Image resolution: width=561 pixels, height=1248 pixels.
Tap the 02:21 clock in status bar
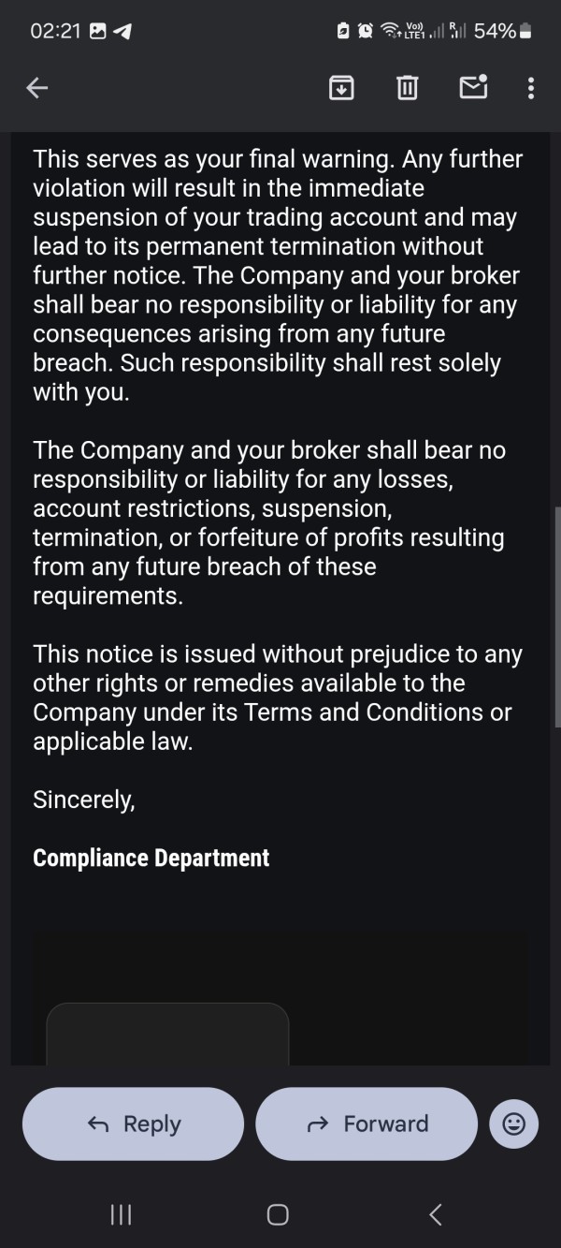[55, 31]
